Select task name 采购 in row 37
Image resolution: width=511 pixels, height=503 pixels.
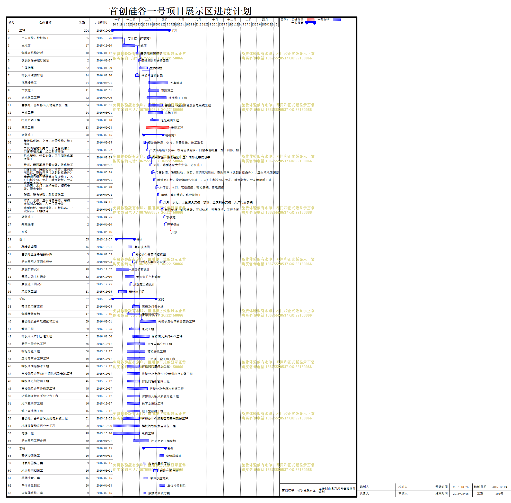pyautogui.click(x=22, y=299)
